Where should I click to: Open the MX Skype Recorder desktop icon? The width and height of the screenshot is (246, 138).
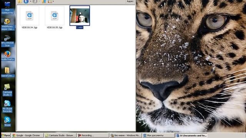pyautogui.click(x=7, y=106)
